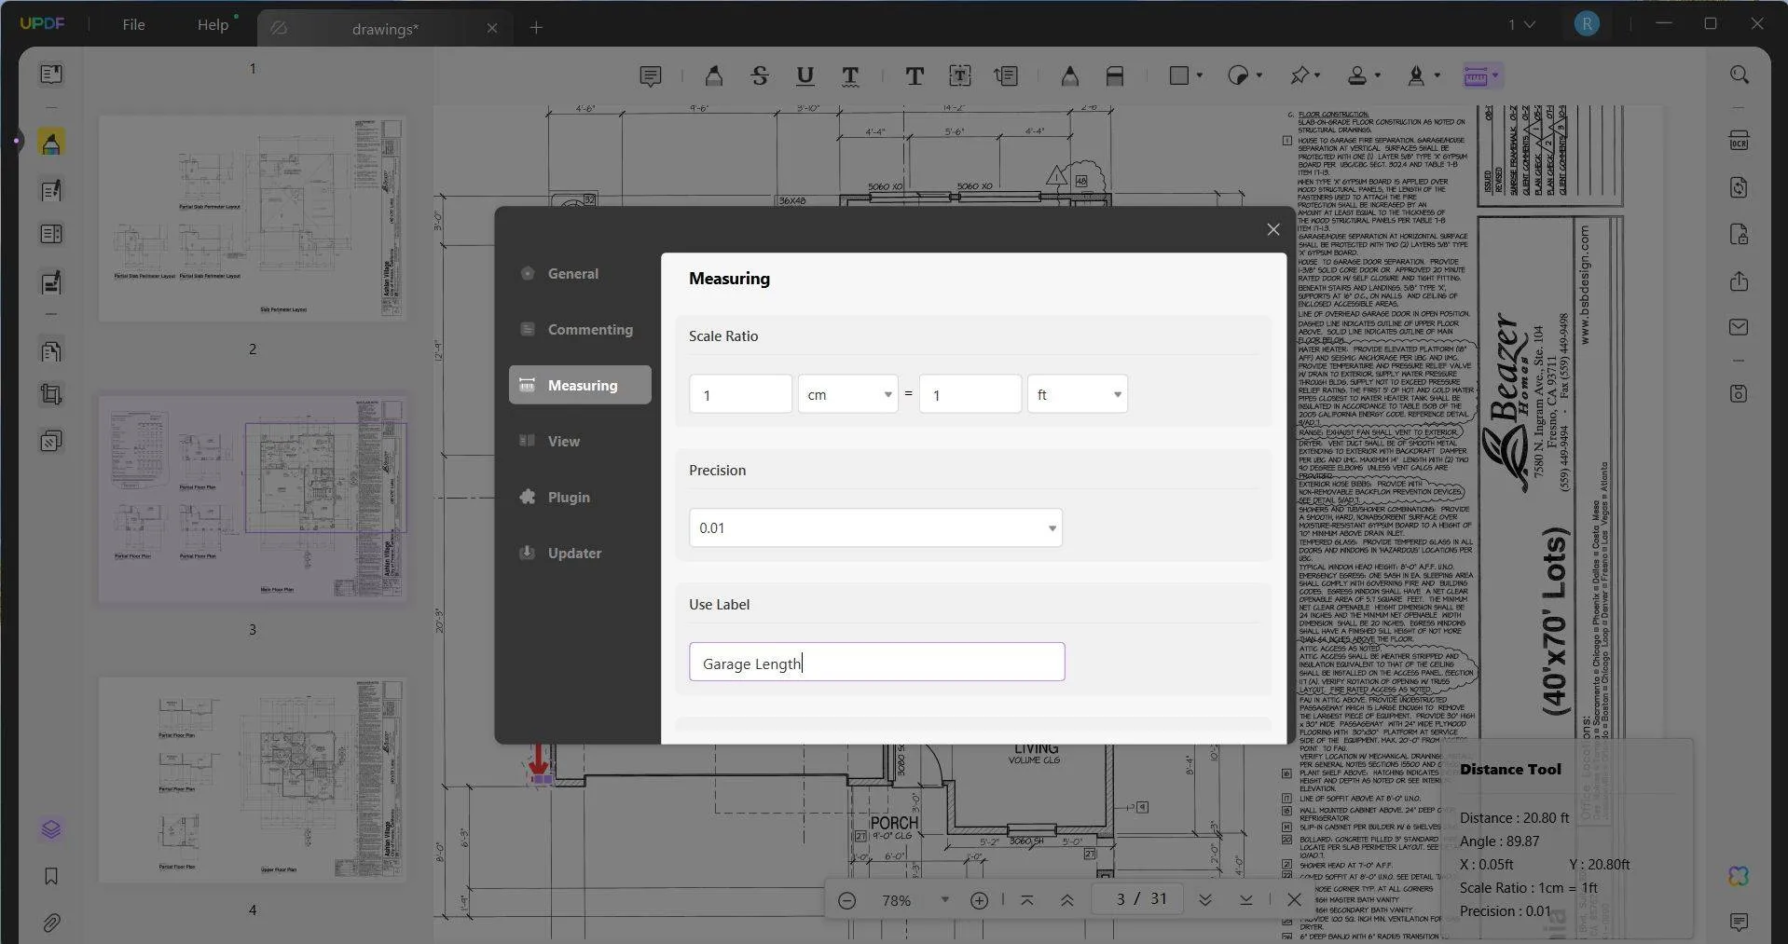The image size is (1788, 944).
Task: Expand the rectangle shape options arrow
Action: pyautogui.click(x=1200, y=75)
